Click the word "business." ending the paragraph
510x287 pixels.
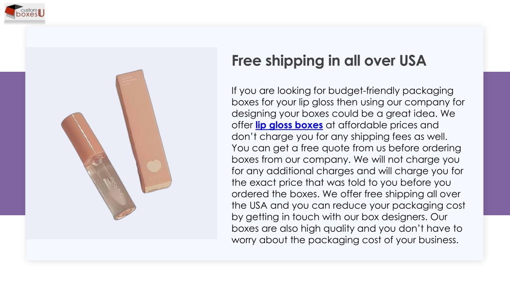pyautogui.click(x=438, y=240)
